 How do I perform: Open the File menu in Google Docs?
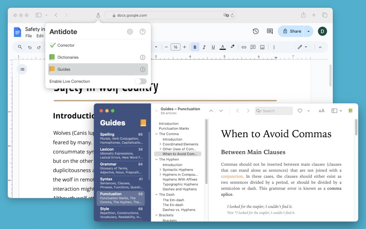[x=29, y=36]
